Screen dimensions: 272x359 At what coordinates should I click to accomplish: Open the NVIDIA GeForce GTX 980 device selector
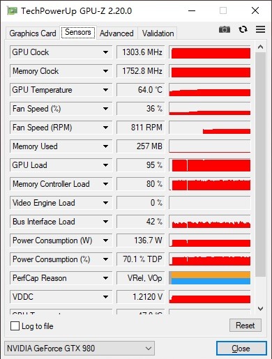[80, 349]
